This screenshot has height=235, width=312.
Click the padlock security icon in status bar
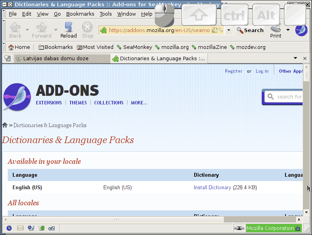[298, 228]
